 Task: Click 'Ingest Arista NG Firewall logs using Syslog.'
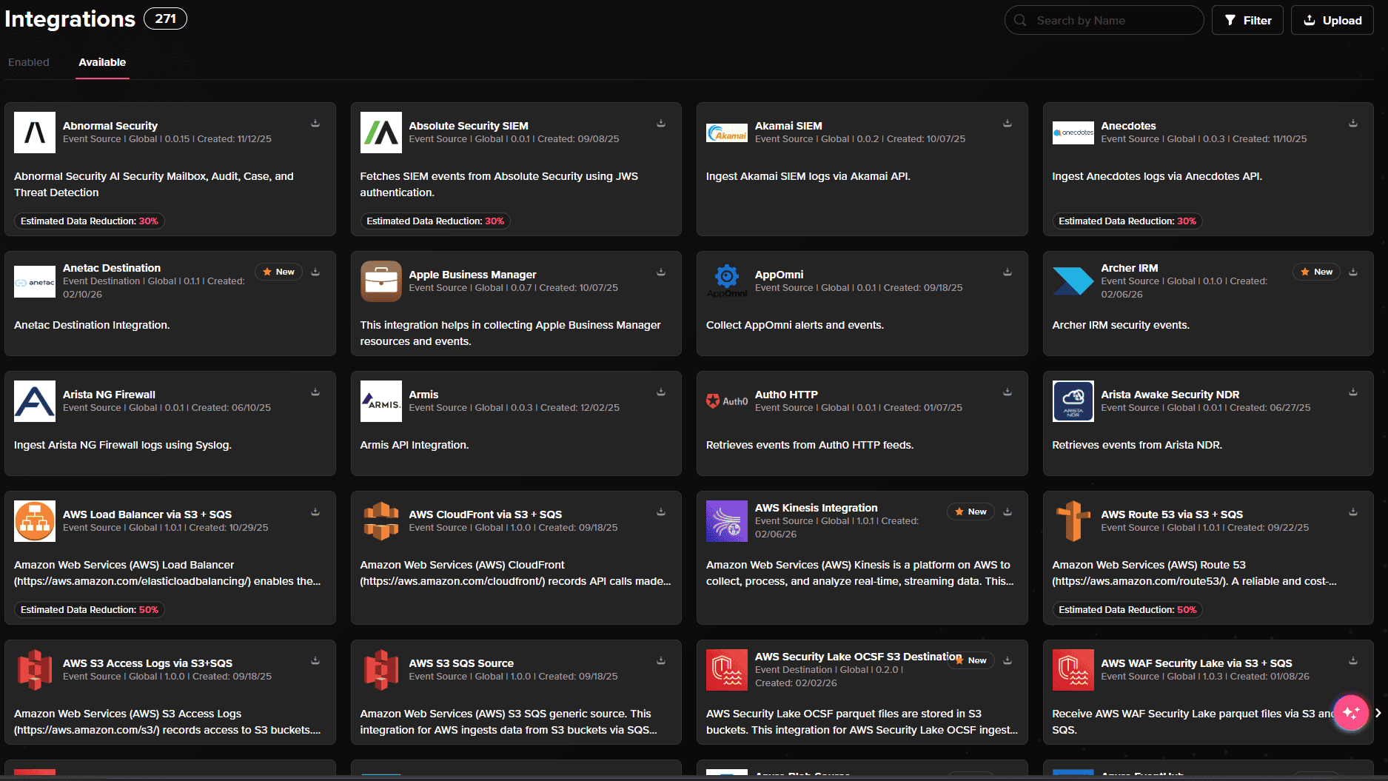(x=123, y=445)
